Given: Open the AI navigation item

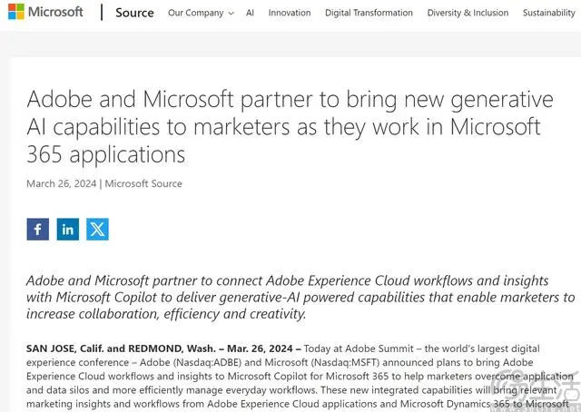Looking at the screenshot, I should click(x=250, y=13).
